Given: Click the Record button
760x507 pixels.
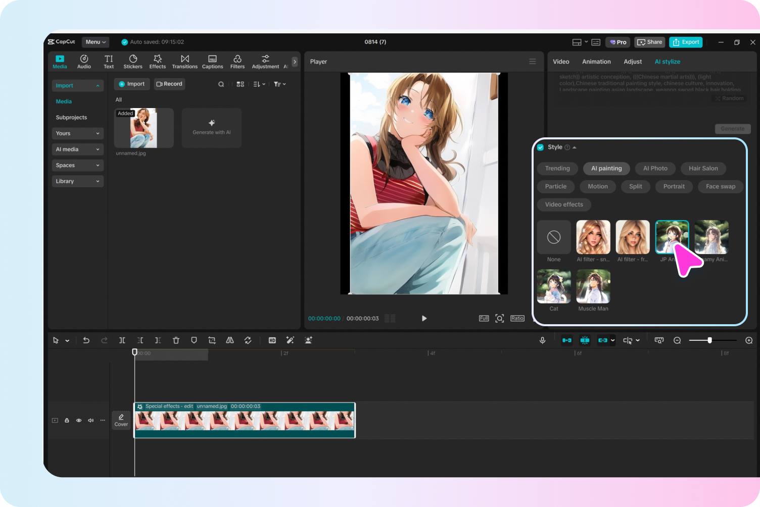Looking at the screenshot, I should point(169,84).
